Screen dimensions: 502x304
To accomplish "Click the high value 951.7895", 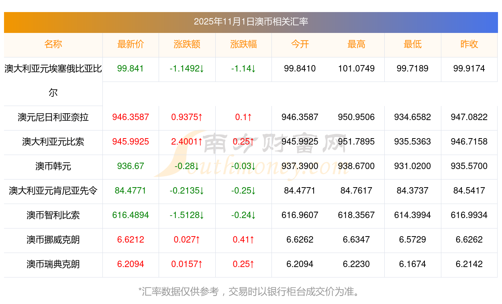I will click(x=356, y=142).
